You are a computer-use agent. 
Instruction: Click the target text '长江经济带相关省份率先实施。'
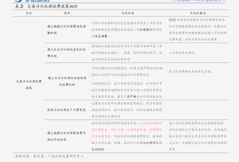190,72
